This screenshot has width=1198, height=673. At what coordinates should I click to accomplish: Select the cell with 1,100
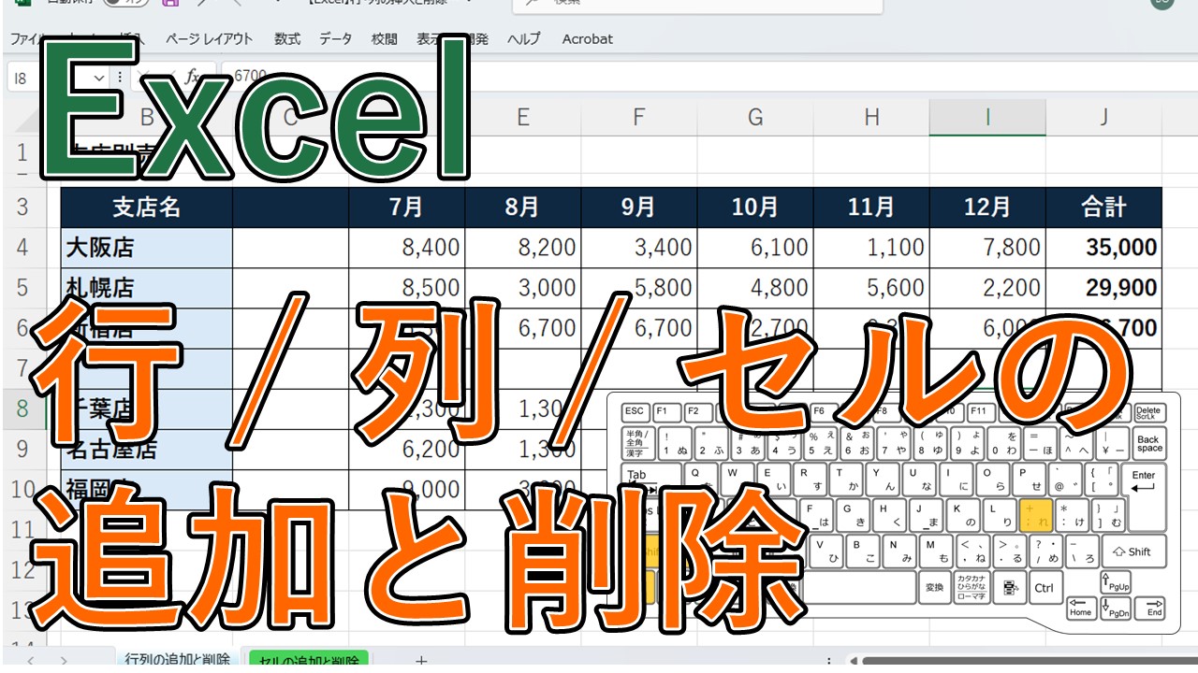click(x=871, y=247)
